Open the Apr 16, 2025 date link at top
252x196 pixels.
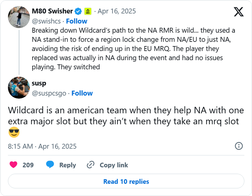(117, 11)
